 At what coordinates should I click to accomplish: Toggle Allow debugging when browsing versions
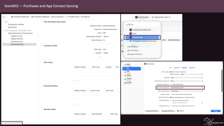click(171, 97)
